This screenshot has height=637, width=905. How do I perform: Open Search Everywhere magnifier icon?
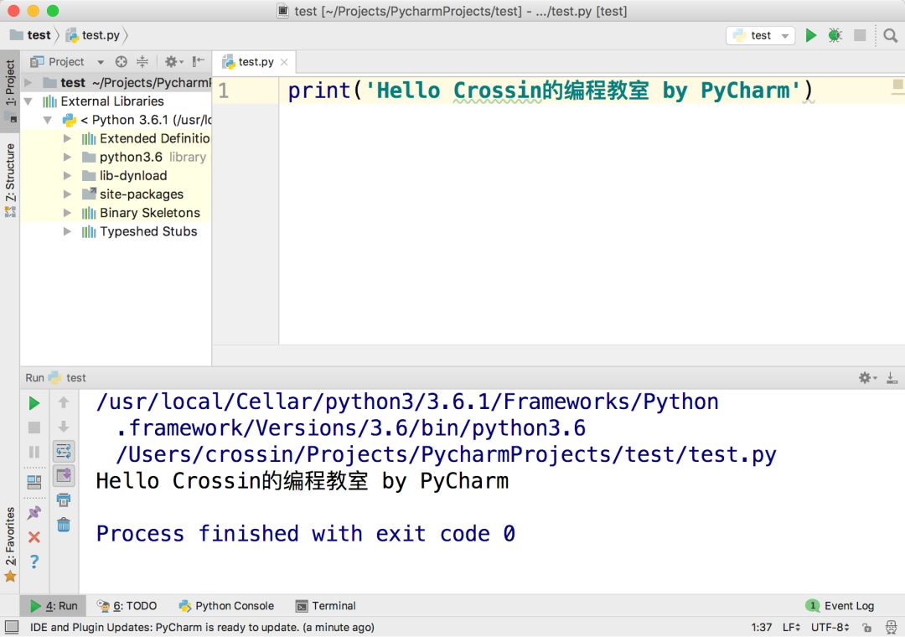point(890,36)
